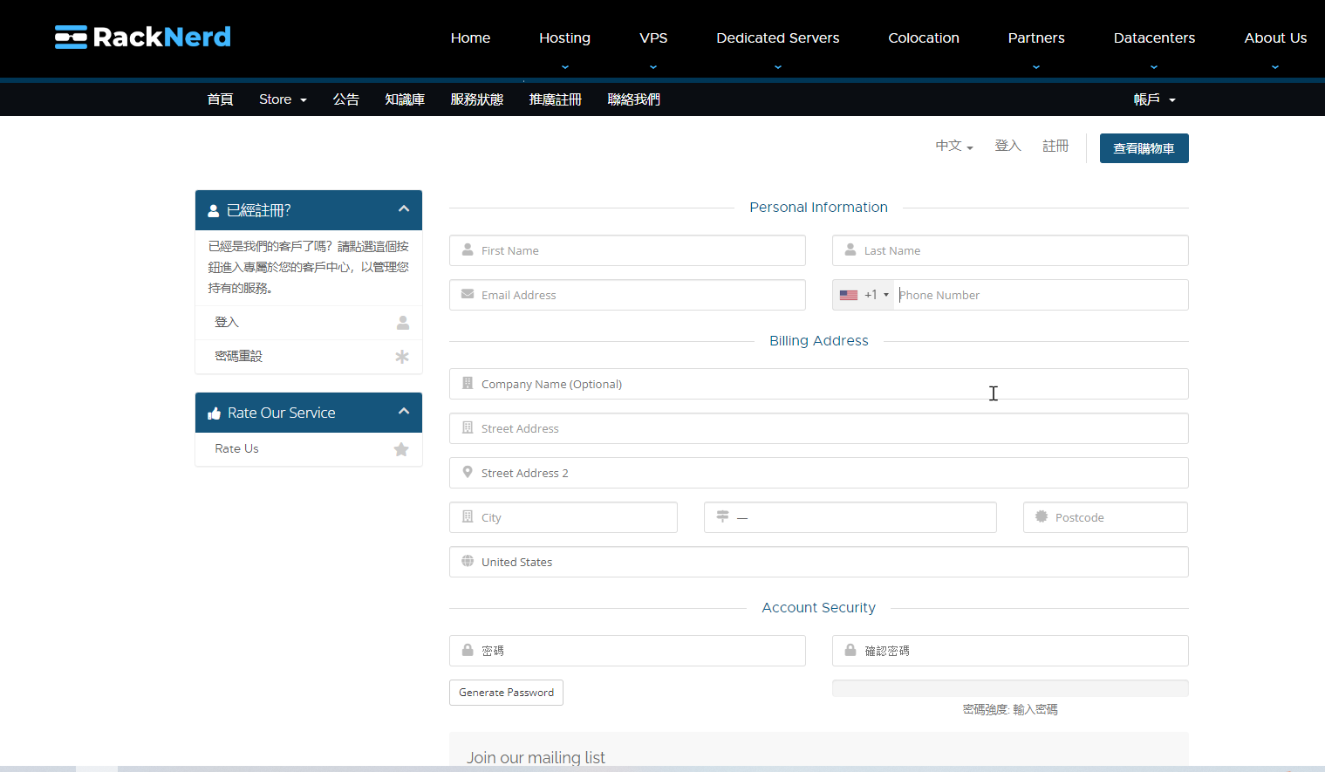Click the US flag country code selector
The height and width of the screenshot is (772, 1325).
864,295
